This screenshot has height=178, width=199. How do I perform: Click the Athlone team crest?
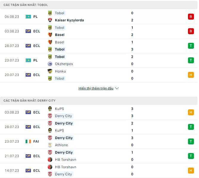(x=50, y=145)
